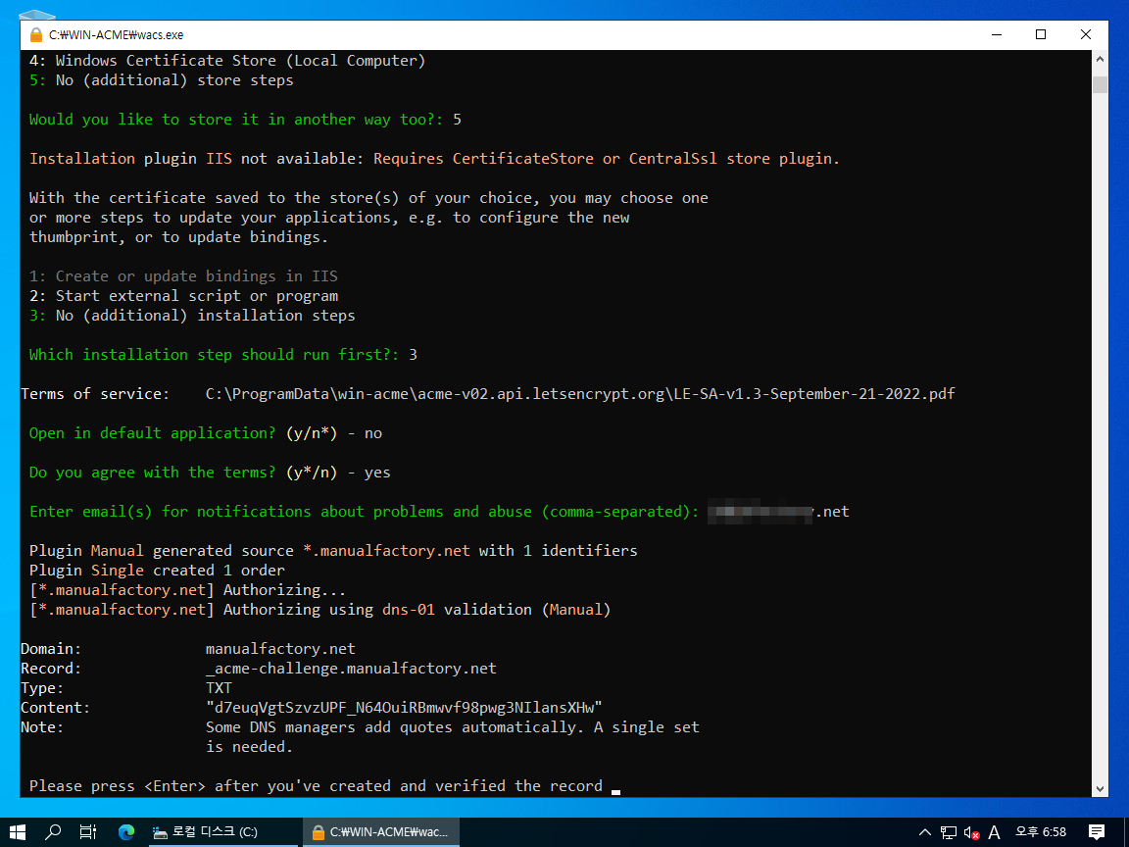1129x847 pixels.
Task: Click "Installation plugin IIS not available" warning line
Action: 434,159
